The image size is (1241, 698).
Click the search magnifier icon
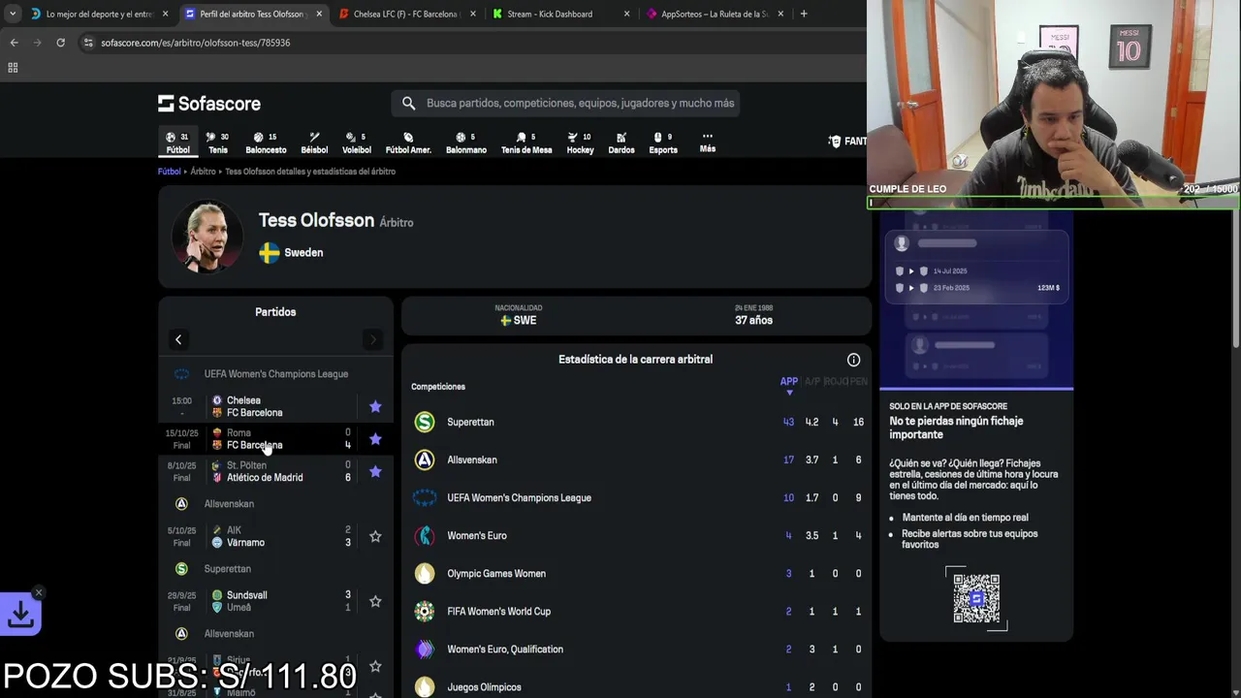point(408,103)
